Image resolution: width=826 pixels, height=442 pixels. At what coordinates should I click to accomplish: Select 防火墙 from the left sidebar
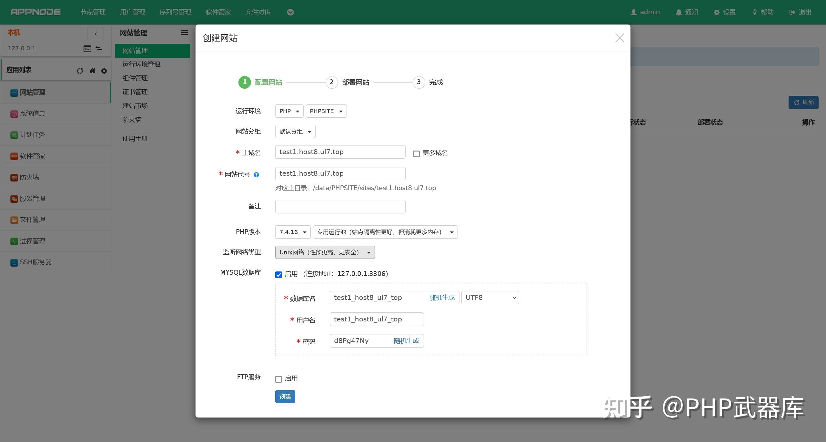tap(29, 177)
